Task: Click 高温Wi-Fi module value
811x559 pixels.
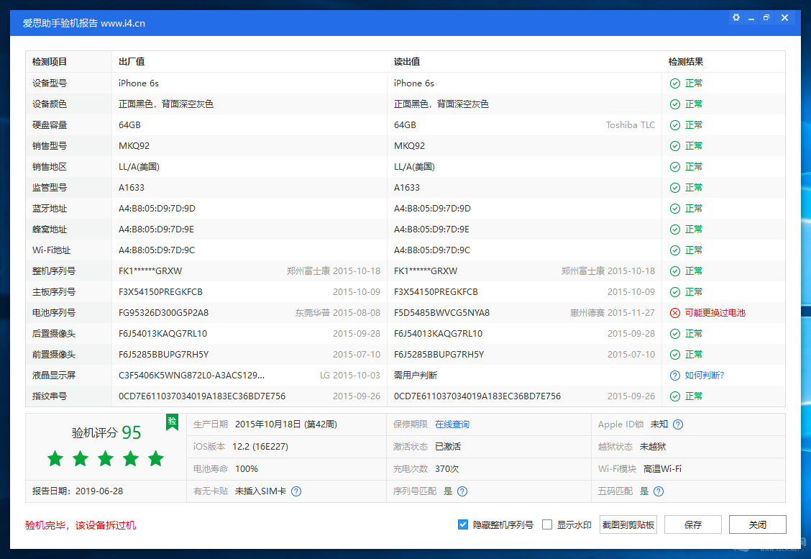Action: pos(663,469)
